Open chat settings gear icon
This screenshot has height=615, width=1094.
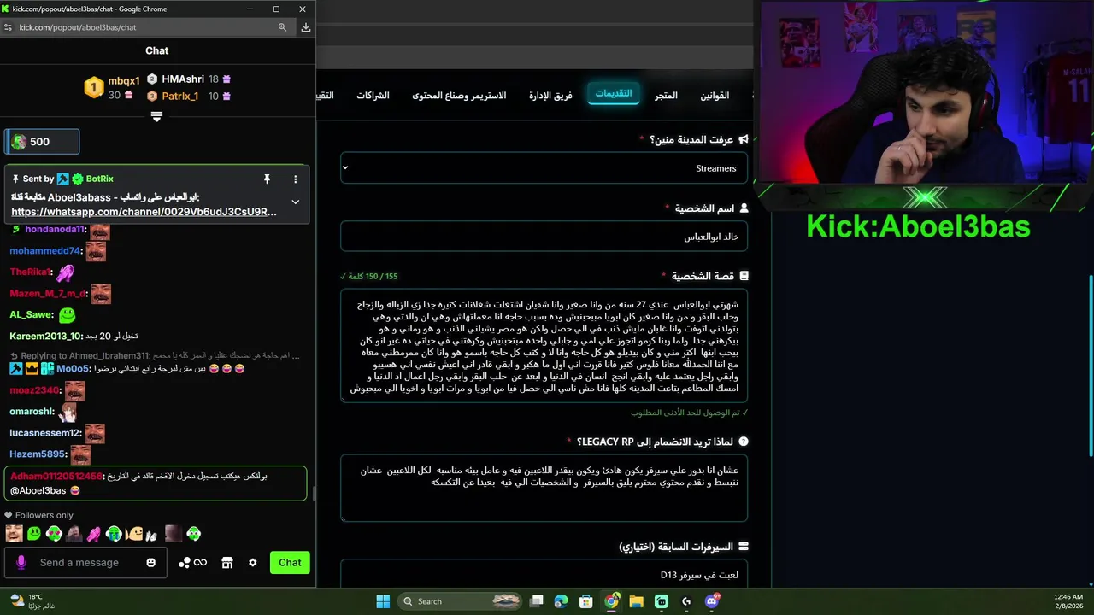pyautogui.click(x=252, y=563)
